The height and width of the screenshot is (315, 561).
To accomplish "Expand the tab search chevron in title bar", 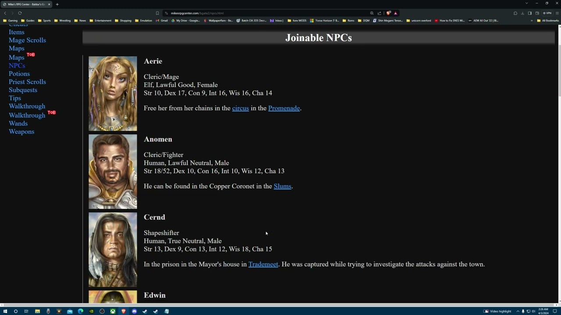I will pos(526,3).
